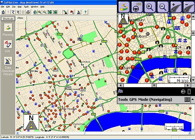Click the Pocket PC vertical scrollbar thumb
The height and width of the screenshot is (140, 195).
193,33
